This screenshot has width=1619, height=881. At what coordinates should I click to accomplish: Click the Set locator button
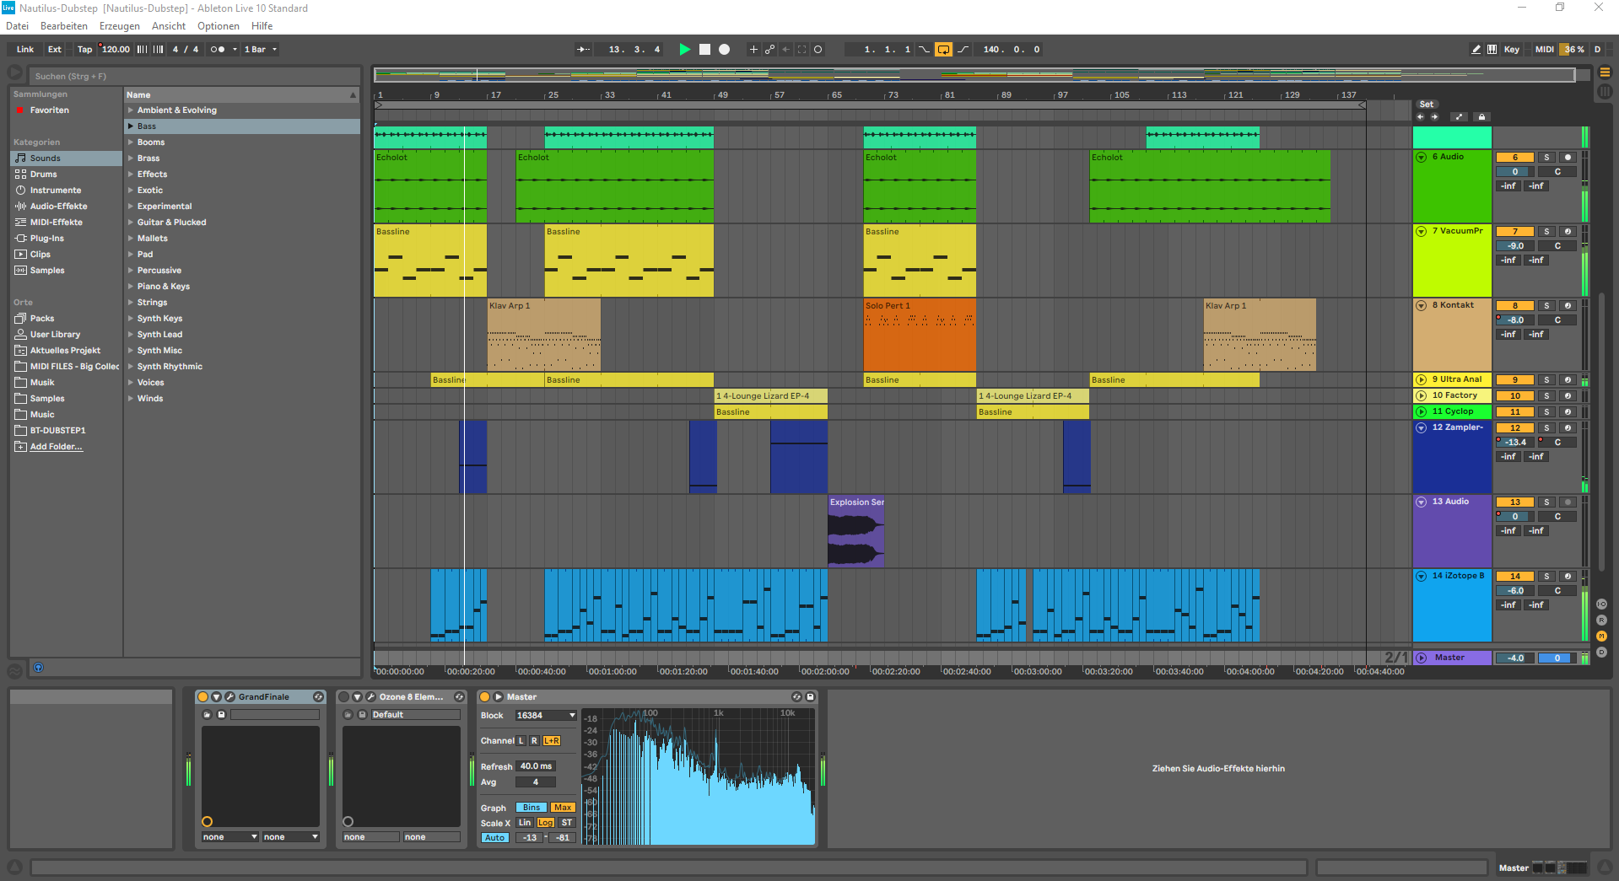tap(1426, 105)
